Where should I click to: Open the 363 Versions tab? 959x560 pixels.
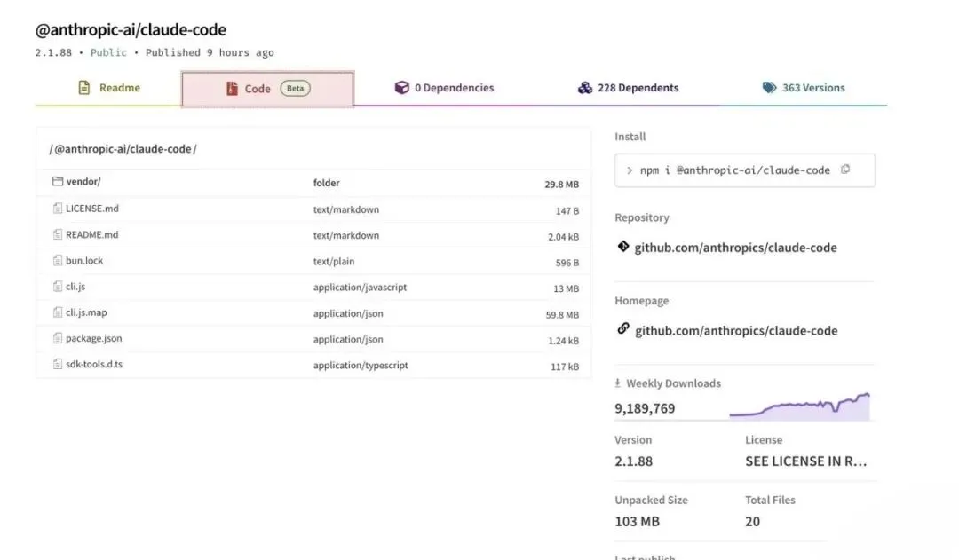[804, 88]
